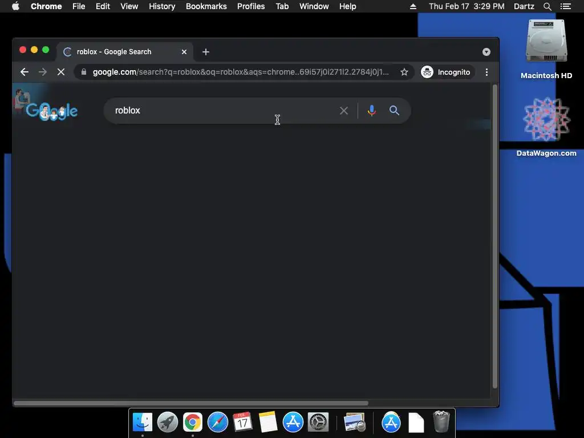Open the Chrome application menu
Image resolution: width=584 pixels, height=438 pixels.
(x=46, y=6)
